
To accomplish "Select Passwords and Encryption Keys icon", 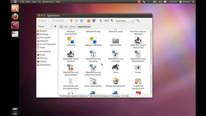I will coord(71,81).
